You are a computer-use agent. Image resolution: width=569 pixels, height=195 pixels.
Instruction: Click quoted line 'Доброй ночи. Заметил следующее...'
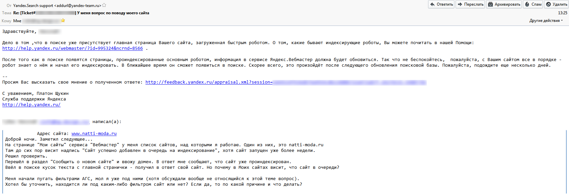coord(49,139)
